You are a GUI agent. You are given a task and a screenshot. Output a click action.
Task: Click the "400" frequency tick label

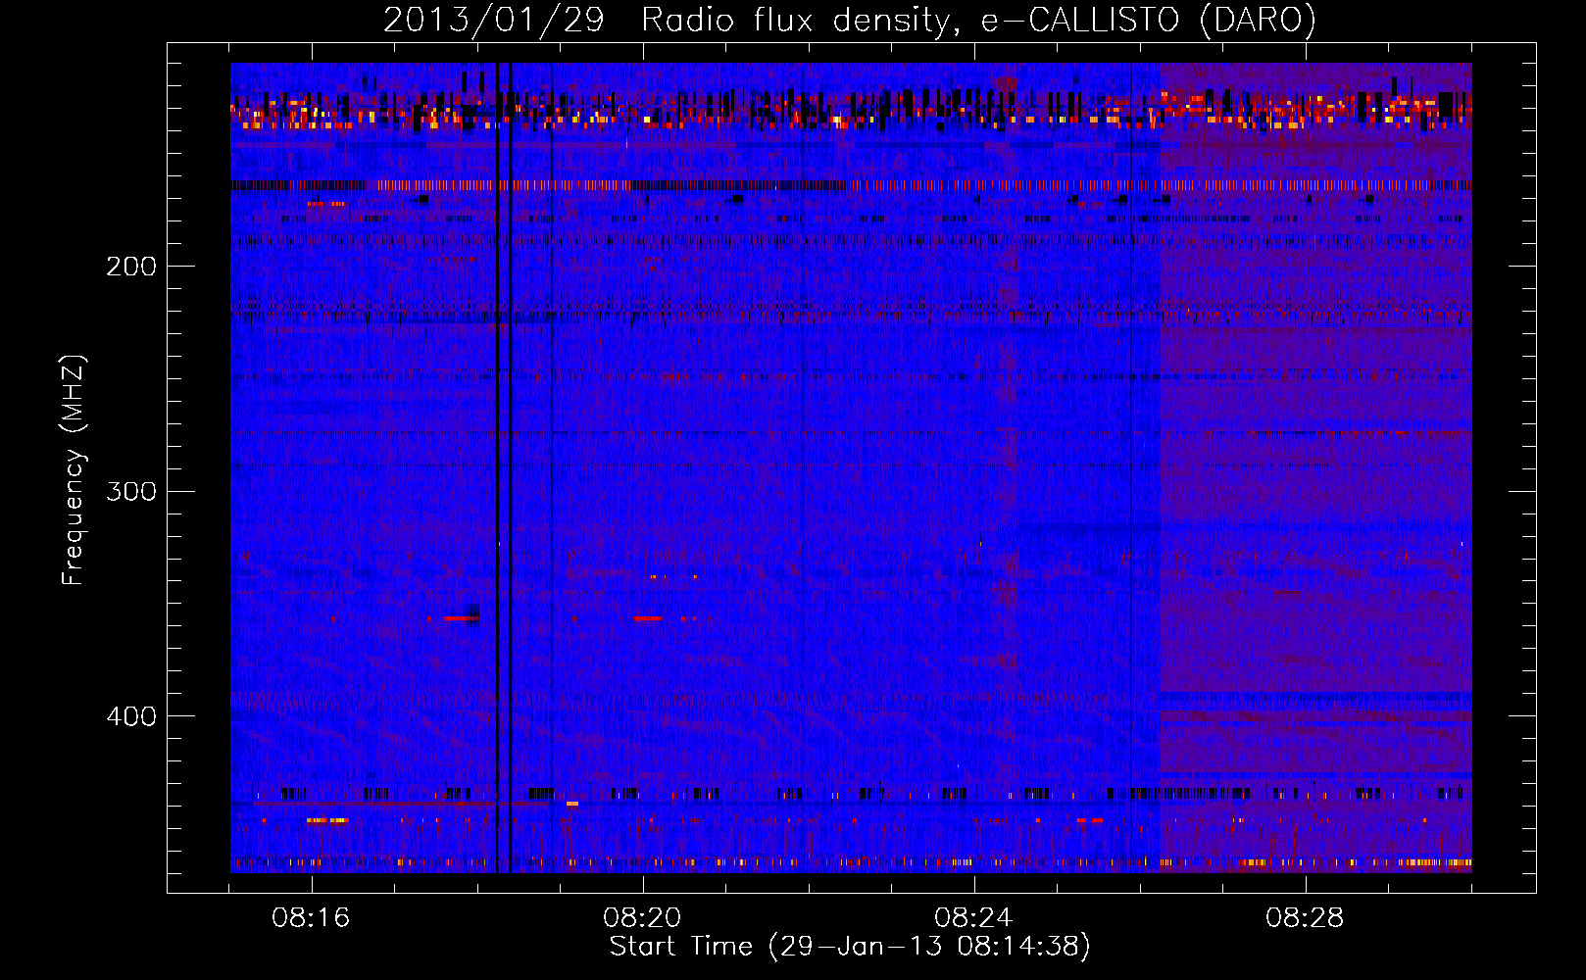[131, 716]
